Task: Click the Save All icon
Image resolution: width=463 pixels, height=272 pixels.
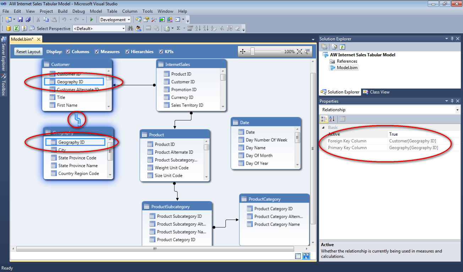Action: (28, 20)
